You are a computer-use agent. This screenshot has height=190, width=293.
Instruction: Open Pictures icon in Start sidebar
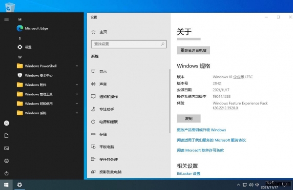click(6, 148)
